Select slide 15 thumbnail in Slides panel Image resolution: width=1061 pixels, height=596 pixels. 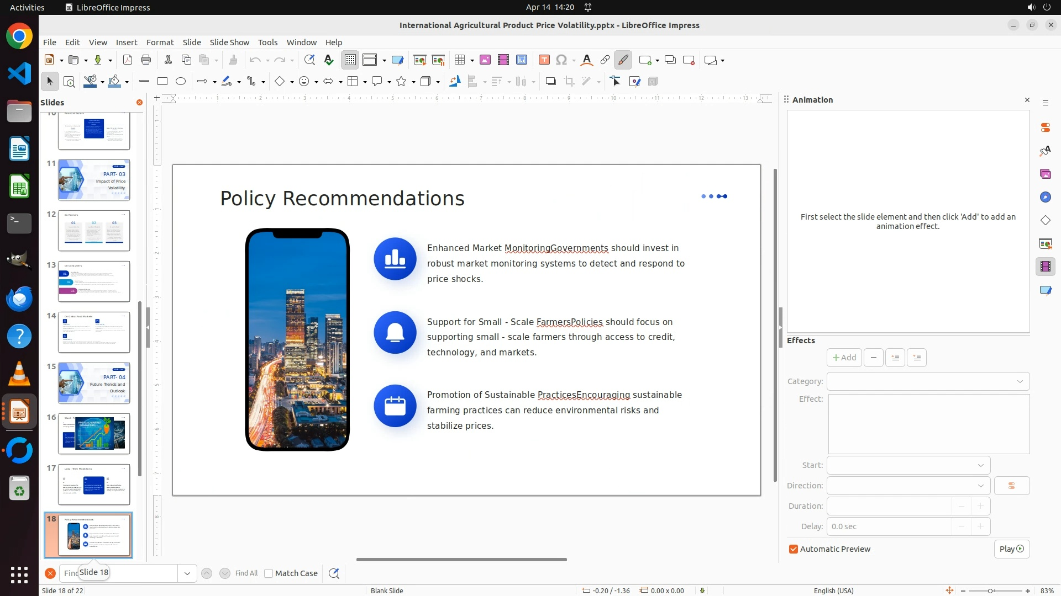coord(94,383)
